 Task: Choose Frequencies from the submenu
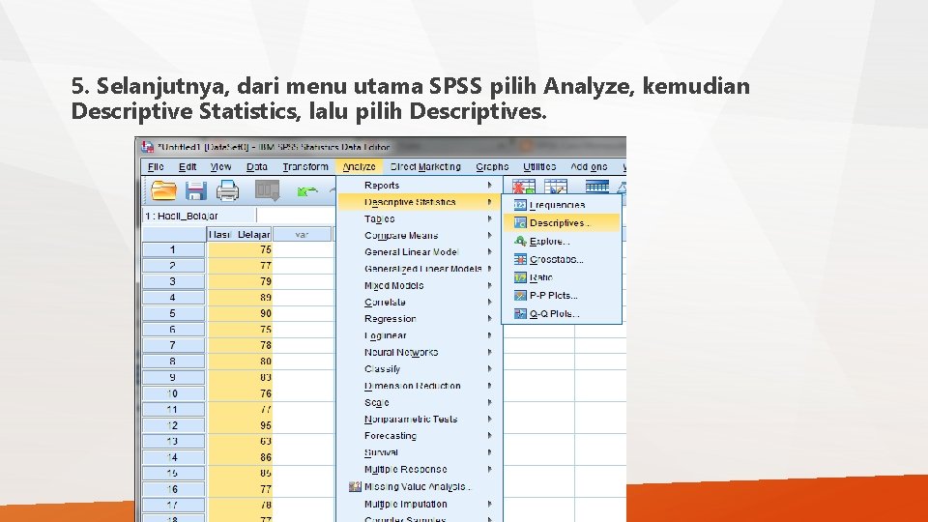point(562,205)
